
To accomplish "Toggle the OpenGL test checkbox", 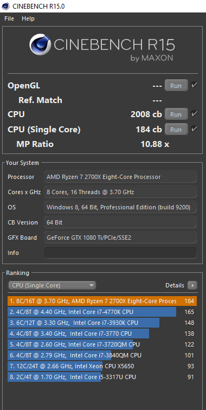I will pyautogui.click(x=194, y=85).
